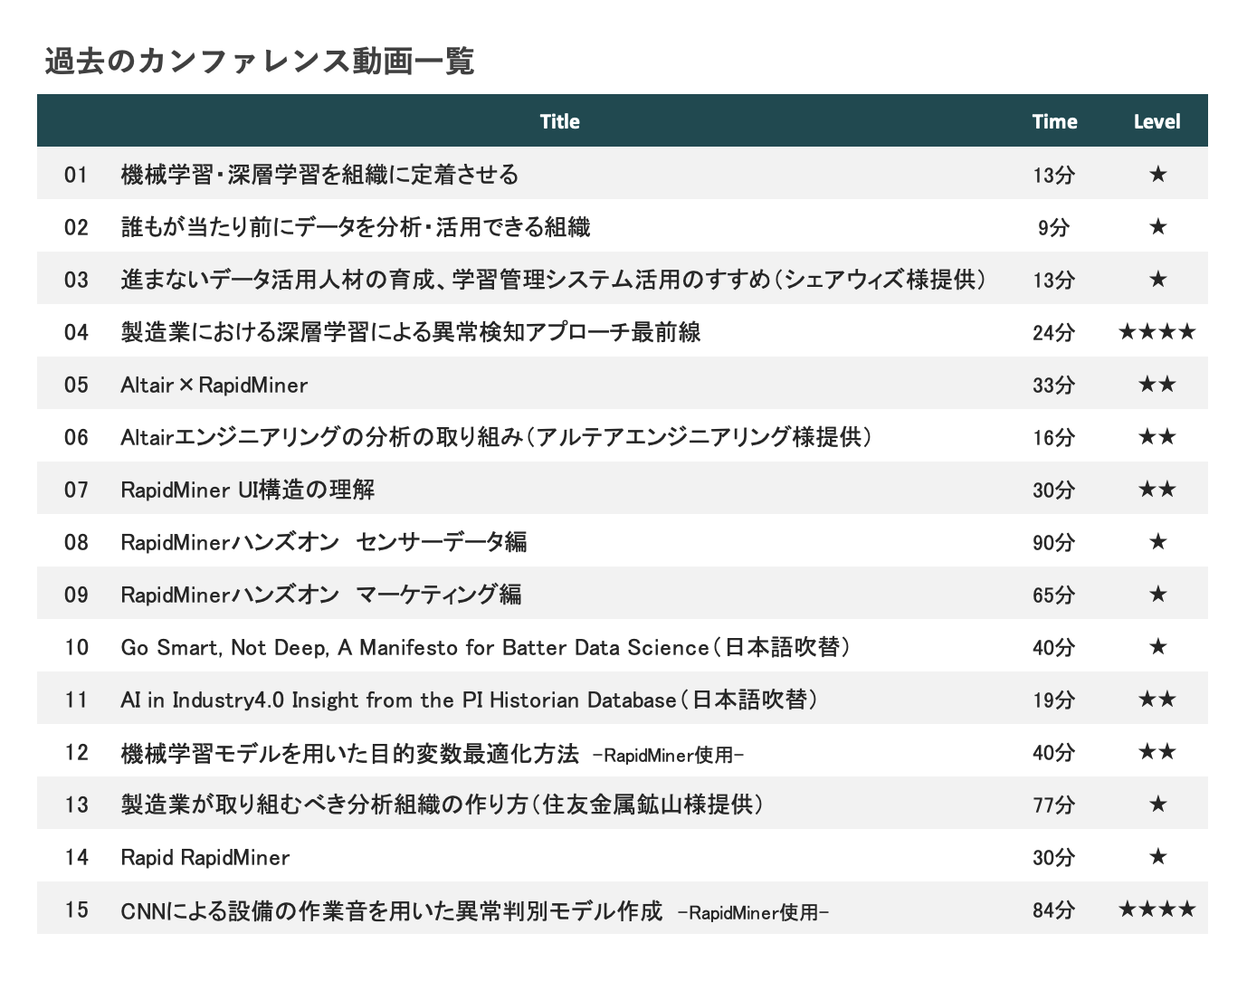Click the 33分 time value
1247x981 pixels.
pyautogui.click(x=1053, y=385)
